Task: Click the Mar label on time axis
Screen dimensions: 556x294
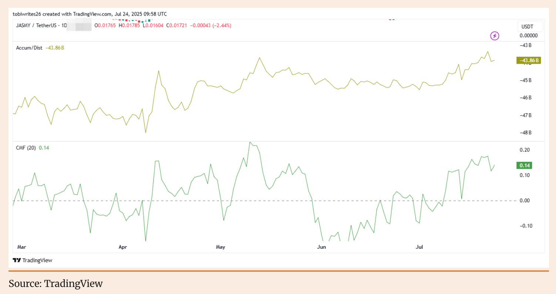Action: [x=22, y=247]
